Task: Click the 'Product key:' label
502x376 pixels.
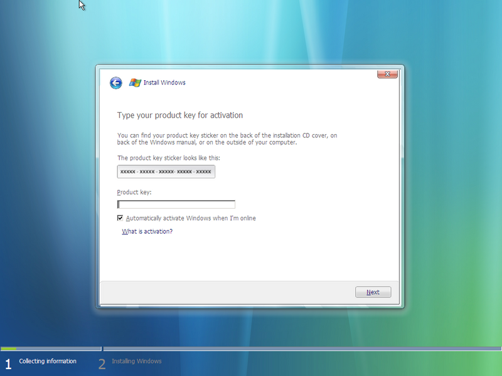Action: point(134,192)
